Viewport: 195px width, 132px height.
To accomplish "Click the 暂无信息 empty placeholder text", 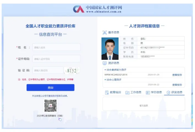I will [x=144, y=106].
